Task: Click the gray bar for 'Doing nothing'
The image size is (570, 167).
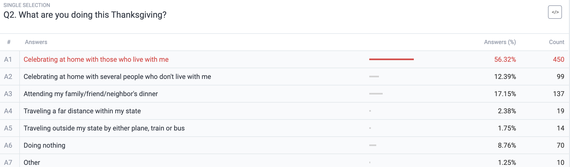Action: pyautogui.click(x=372, y=145)
